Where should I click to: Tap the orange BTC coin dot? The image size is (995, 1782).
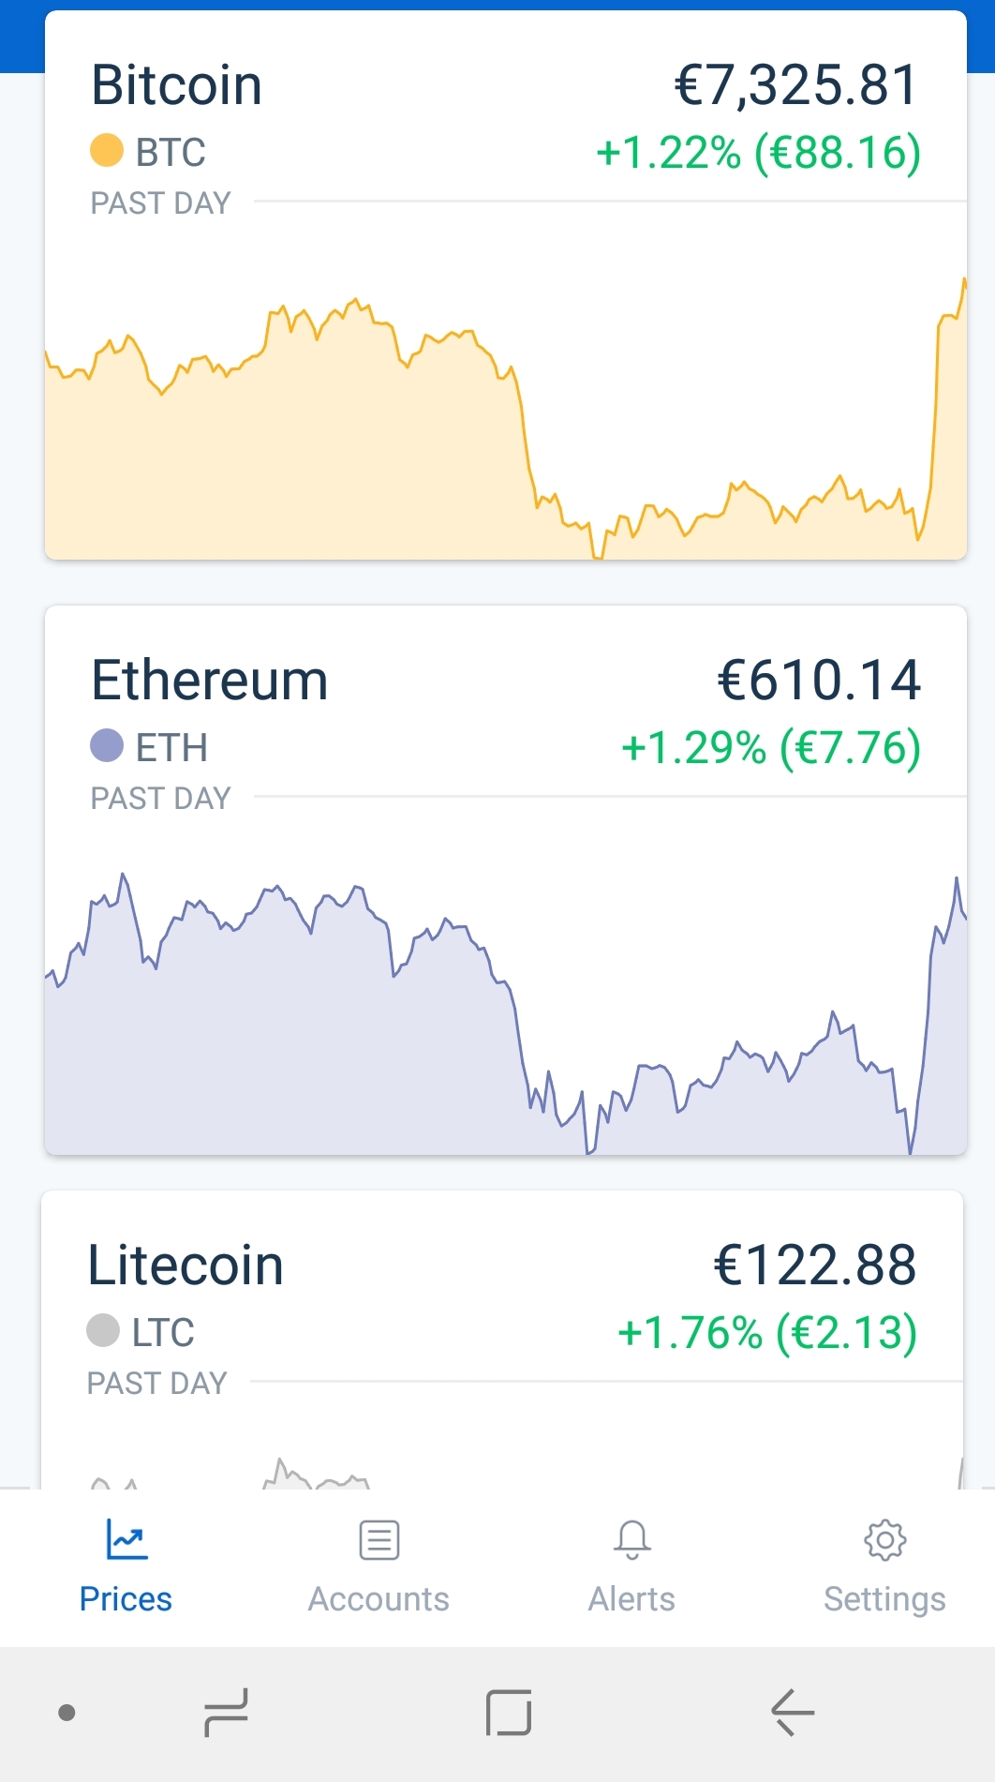[107, 150]
